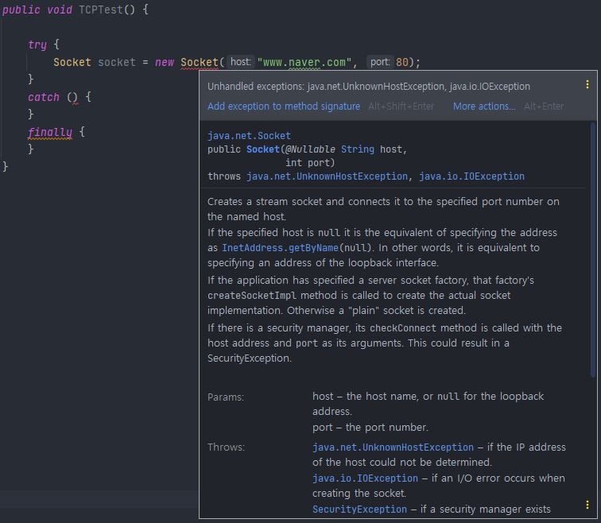Screen dimensions: 601x523
Task: Open java.io.IOException in Throws section
Action: [x=365, y=478]
